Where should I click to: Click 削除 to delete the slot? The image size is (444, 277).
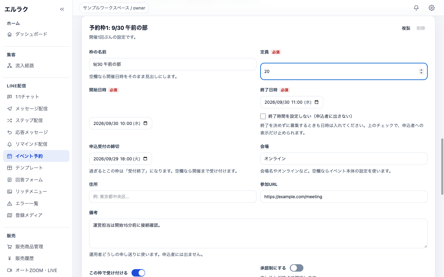coord(421,28)
